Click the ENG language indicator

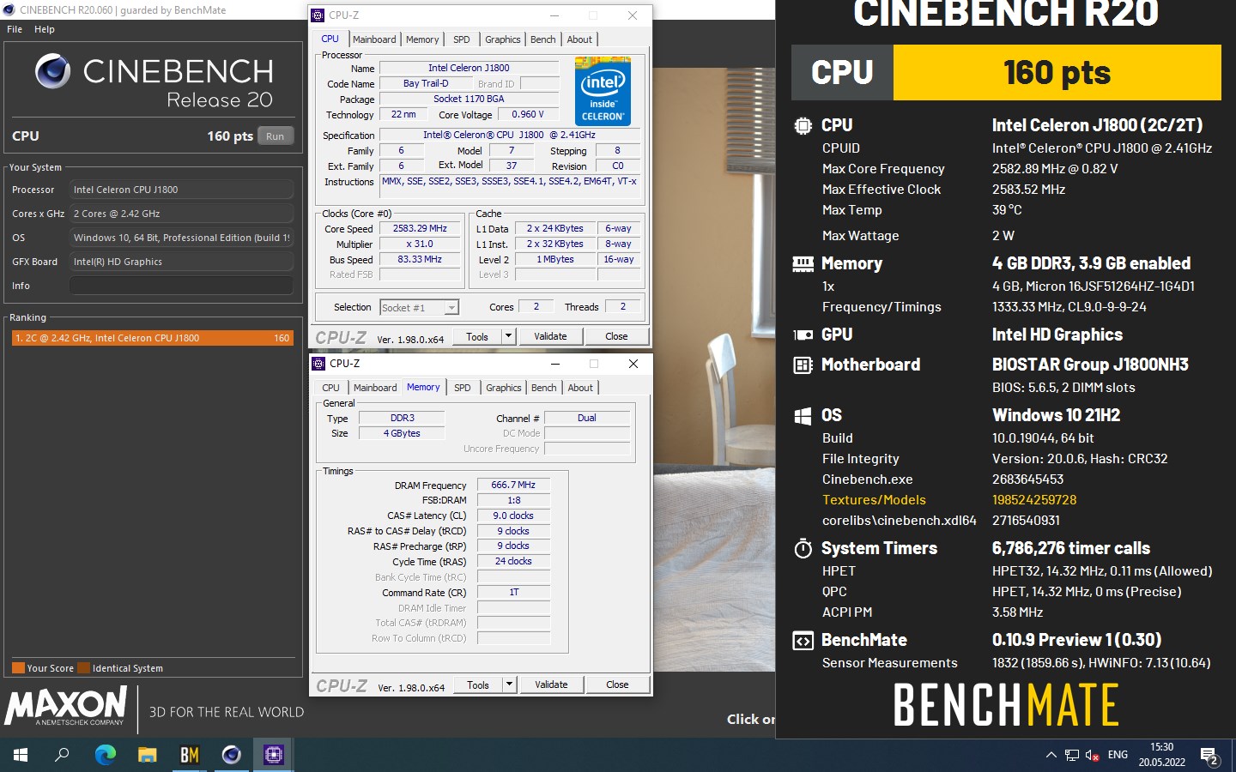(1118, 755)
